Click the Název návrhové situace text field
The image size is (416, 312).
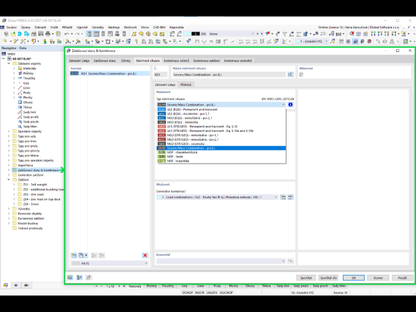pyautogui.click(x=229, y=74)
